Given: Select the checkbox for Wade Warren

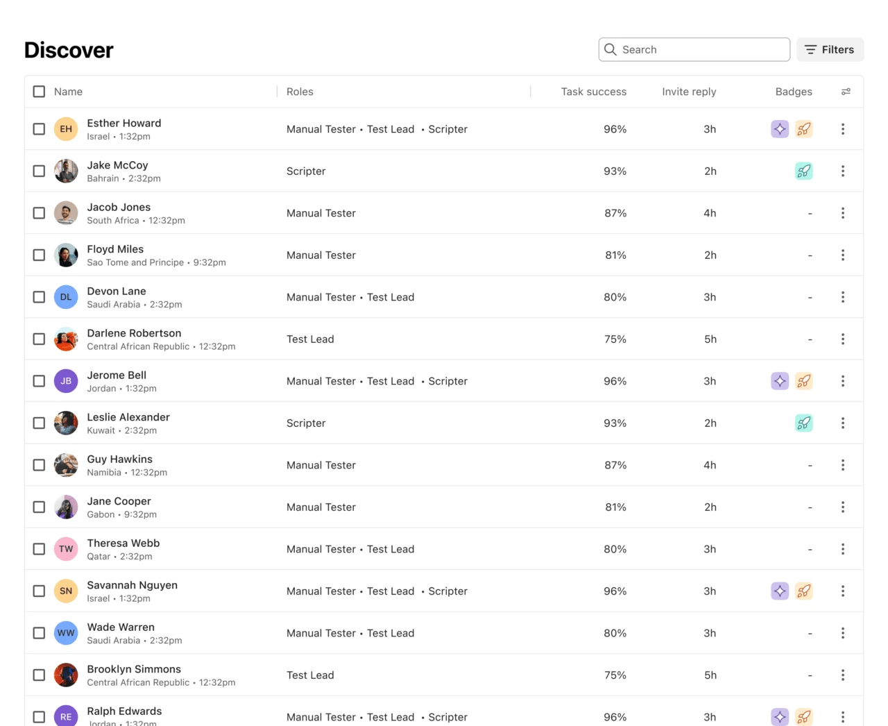Looking at the screenshot, I should [39, 633].
